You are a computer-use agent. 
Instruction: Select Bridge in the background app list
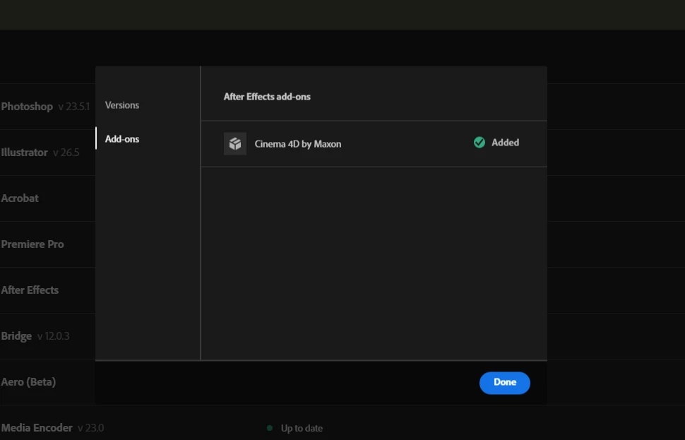tap(16, 336)
